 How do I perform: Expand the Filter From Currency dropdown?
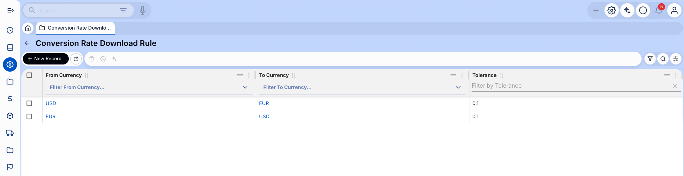[245, 87]
